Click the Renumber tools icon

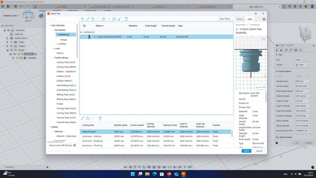114,19
